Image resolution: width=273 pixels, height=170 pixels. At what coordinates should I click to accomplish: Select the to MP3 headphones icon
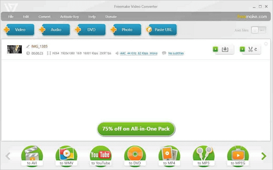(203, 156)
